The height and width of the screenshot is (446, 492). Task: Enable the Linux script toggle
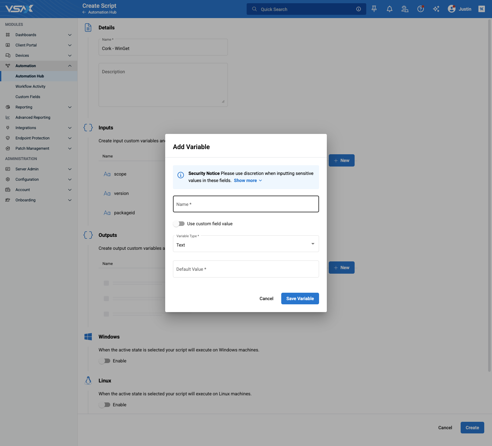(x=104, y=405)
